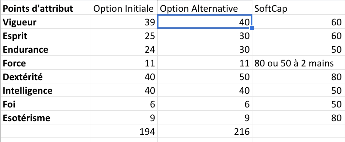
Task: Select the "Vigueur" row label cell
Action: pyautogui.click(x=46, y=22)
